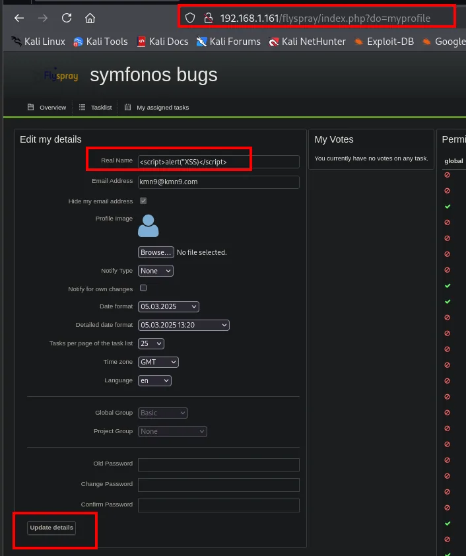Image resolution: width=466 pixels, height=556 pixels.
Task: Open the Notify Type dropdown
Action: click(x=156, y=271)
